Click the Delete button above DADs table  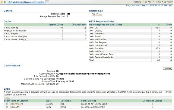pos(8,98)
